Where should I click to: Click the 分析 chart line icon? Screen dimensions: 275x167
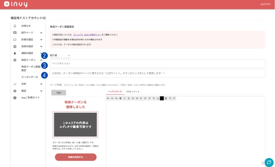coord(15,84)
